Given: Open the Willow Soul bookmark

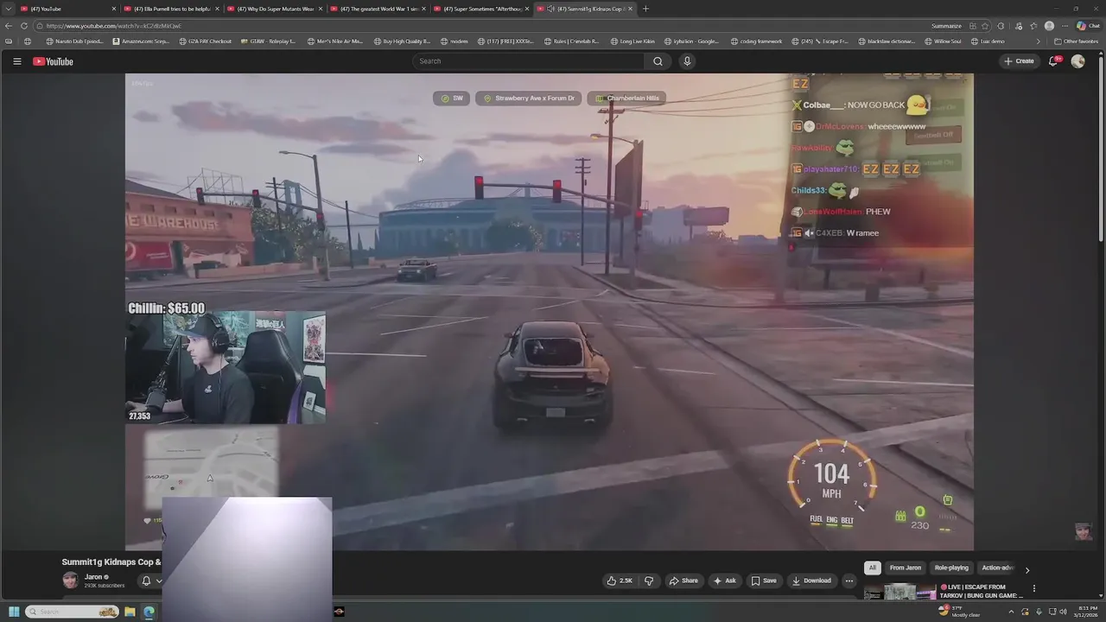Looking at the screenshot, I should [x=943, y=41].
